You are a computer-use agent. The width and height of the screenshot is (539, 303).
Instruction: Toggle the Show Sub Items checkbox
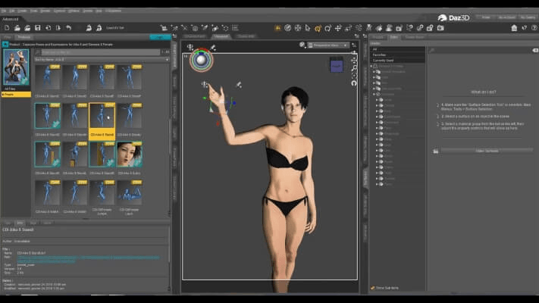[372, 288]
